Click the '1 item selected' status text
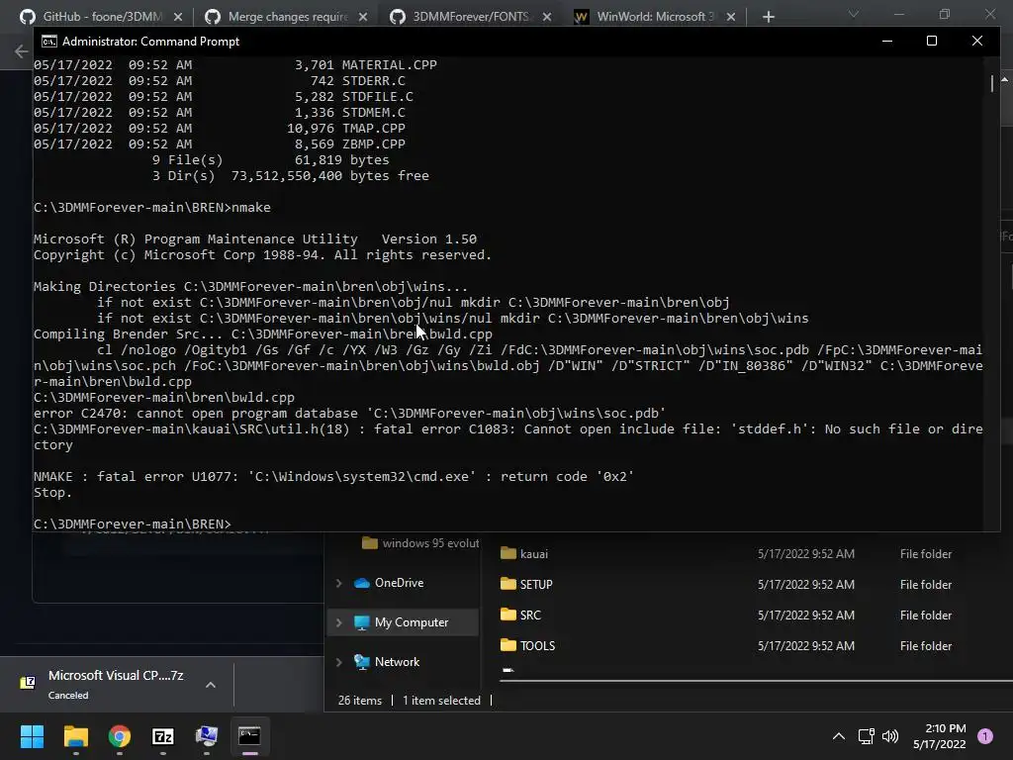The height and width of the screenshot is (760, 1013). pyautogui.click(x=442, y=701)
